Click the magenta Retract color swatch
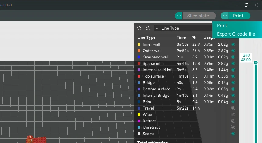The image size is (262, 143). 139,121
